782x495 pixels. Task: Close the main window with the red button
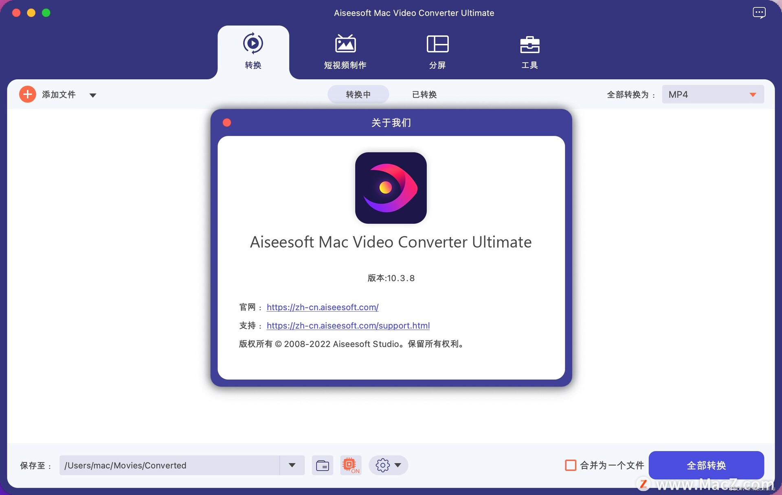16,13
